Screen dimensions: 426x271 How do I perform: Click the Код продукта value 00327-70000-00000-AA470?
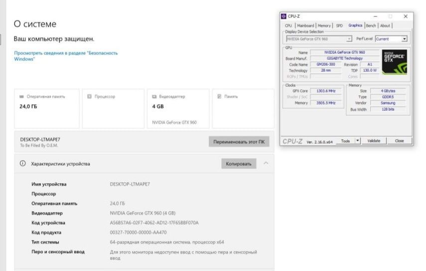(x=139, y=233)
